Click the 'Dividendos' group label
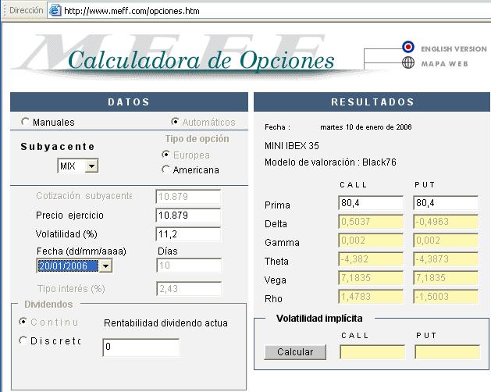The height and width of the screenshot is (392, 491). click(x=48, y=304)
